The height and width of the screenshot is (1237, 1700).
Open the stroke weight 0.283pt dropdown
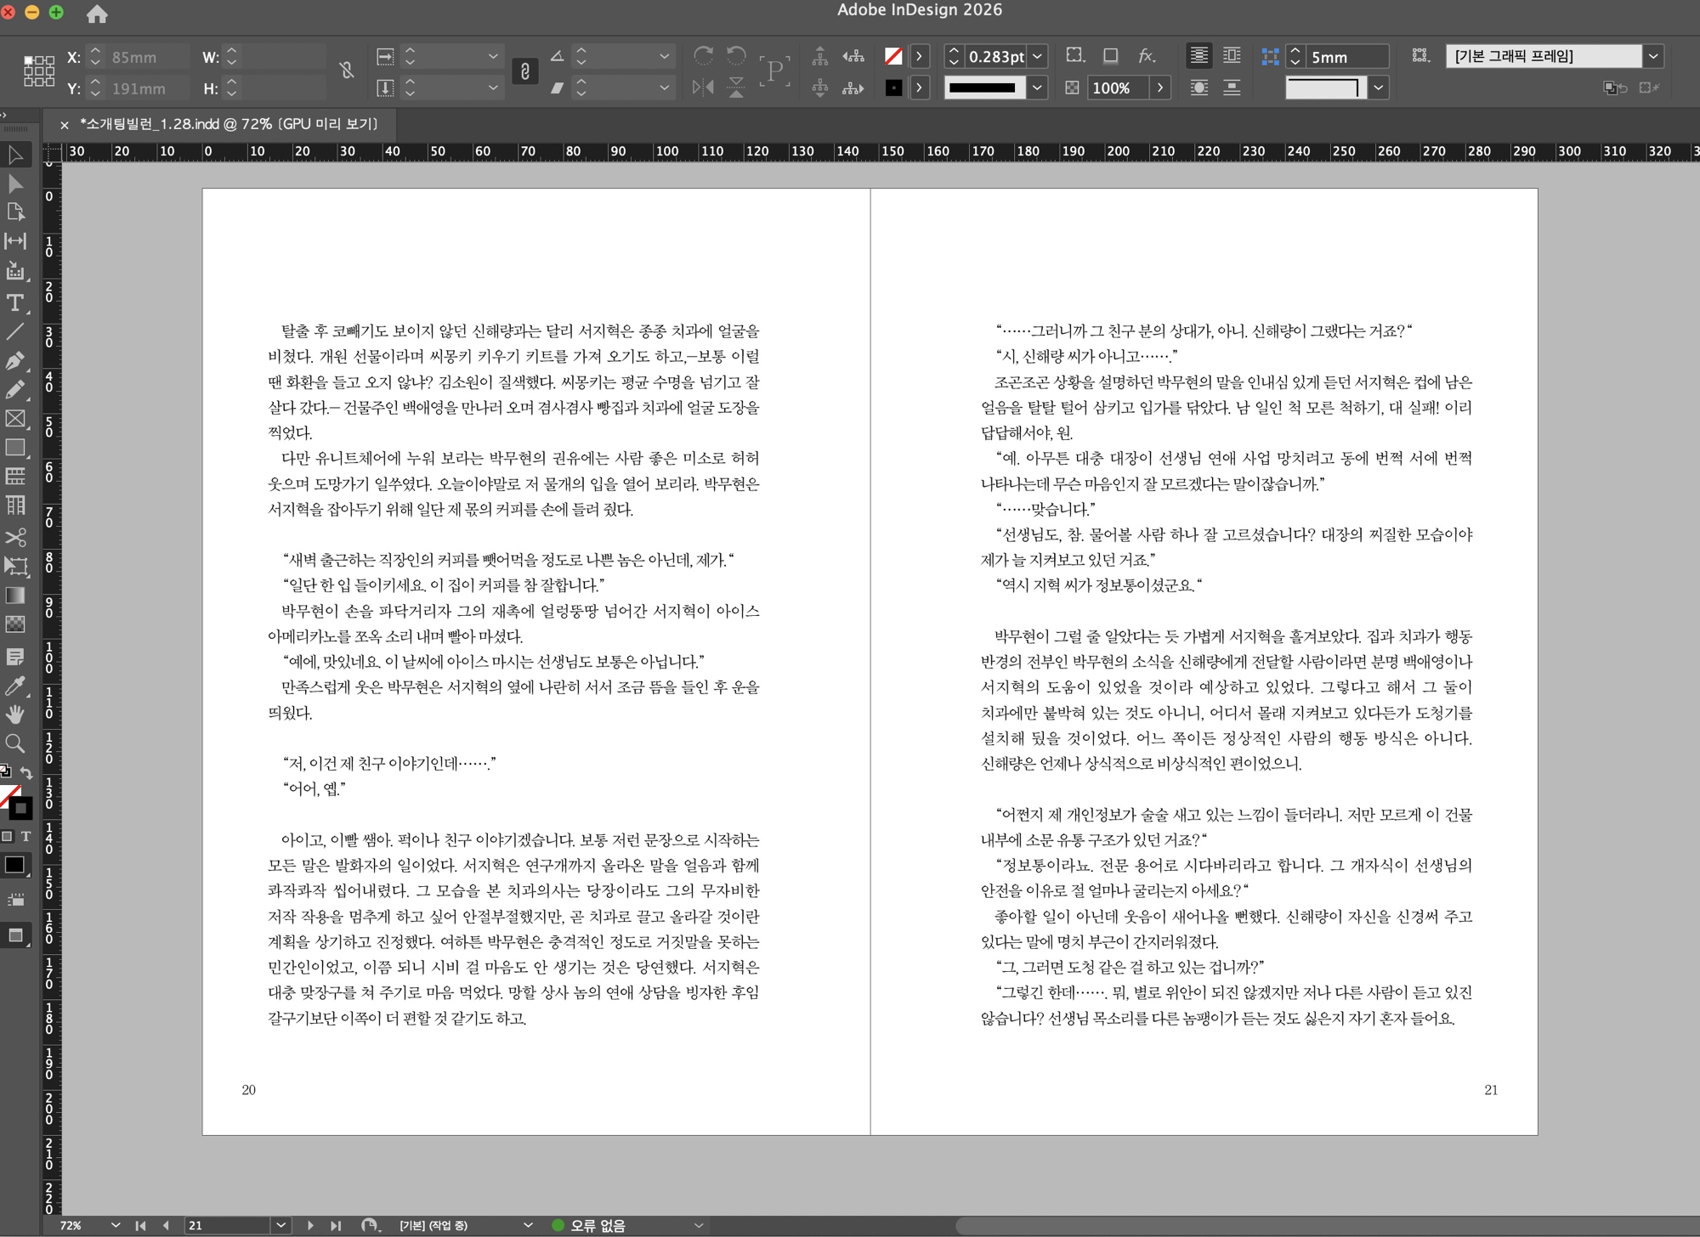tap(1038, 57)
